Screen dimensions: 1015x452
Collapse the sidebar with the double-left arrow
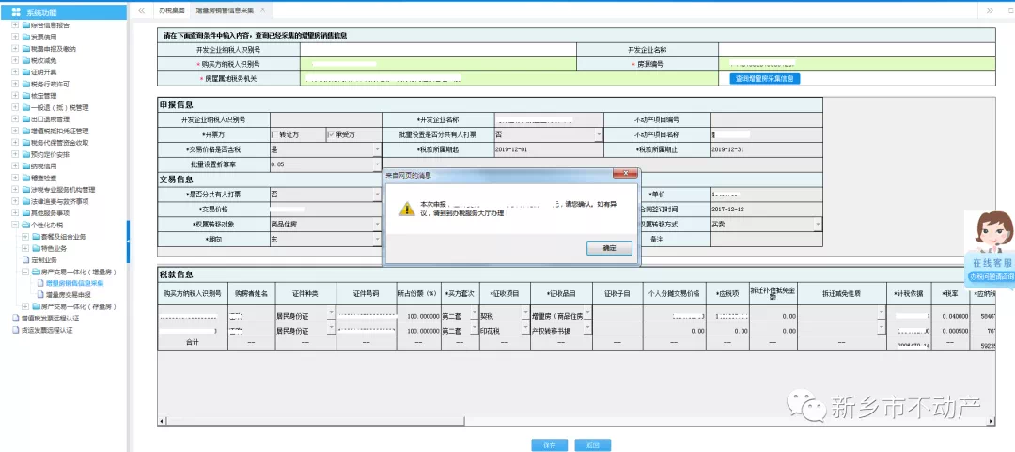[x=141, y=9]
